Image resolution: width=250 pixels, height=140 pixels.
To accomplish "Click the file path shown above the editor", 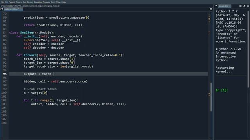I will coord(30,6).
